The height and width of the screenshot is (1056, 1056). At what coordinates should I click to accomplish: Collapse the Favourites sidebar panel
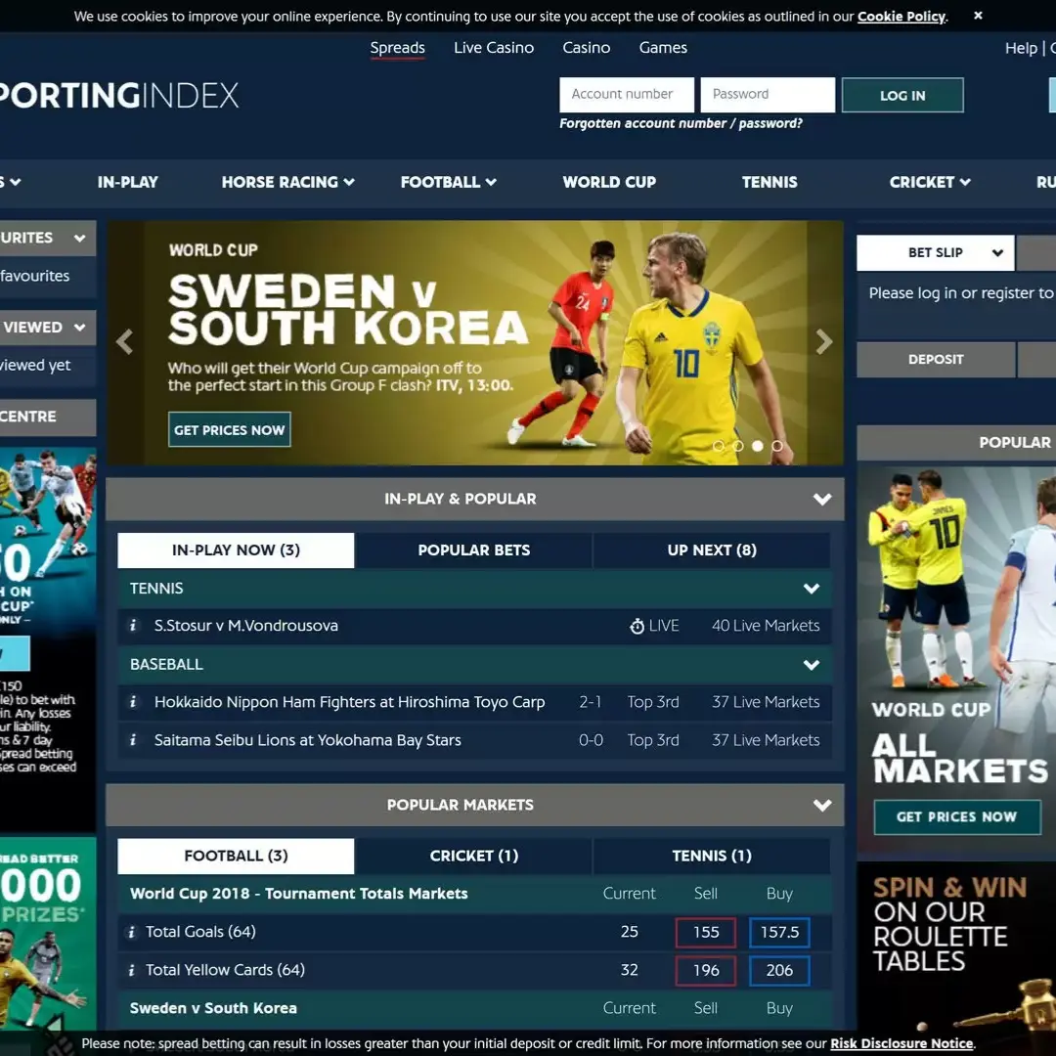[79, 238]
